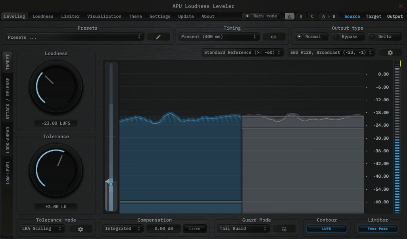Select state slot C
This screenshot has width=407, height=239.
(312, 16)
